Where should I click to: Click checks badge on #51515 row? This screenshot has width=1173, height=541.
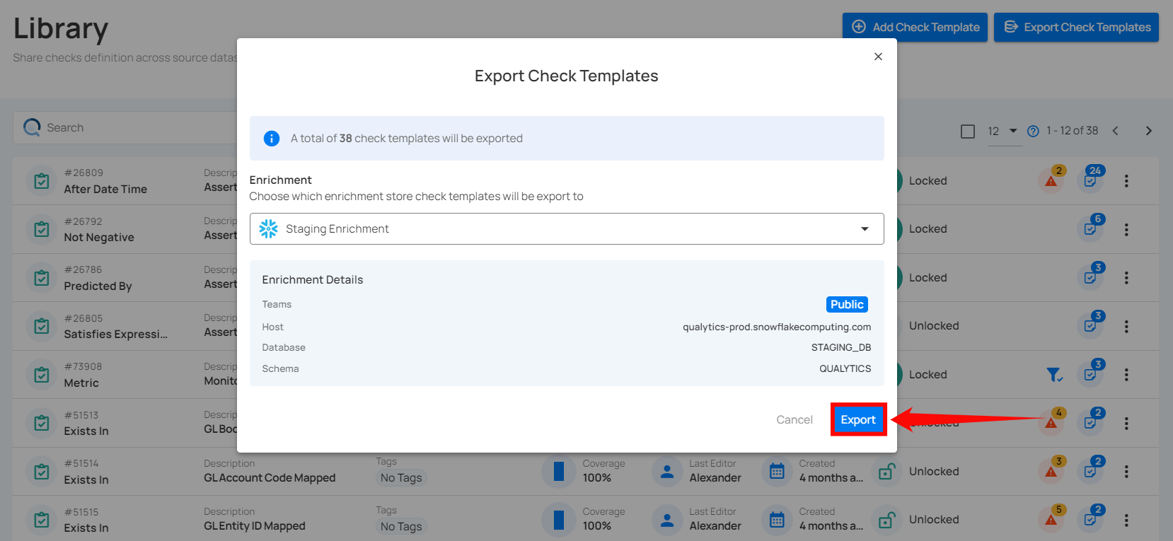point(1090,519)
